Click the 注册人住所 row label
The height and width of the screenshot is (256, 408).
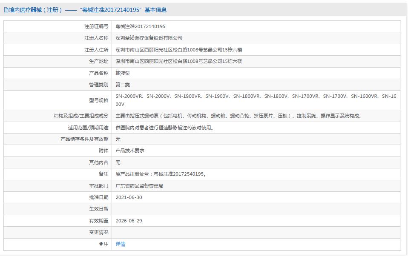click(96, 50)
